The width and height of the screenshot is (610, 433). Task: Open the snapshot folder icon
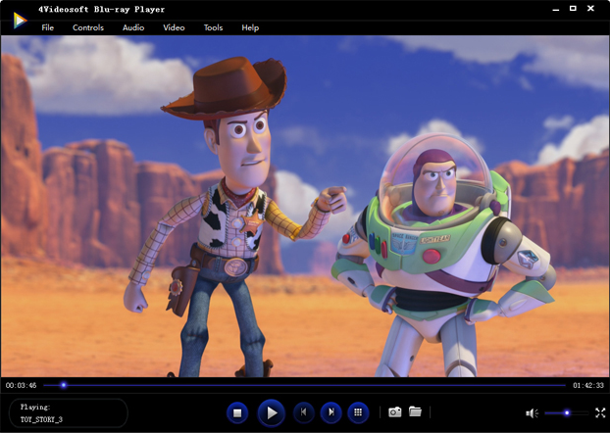[415, 412]
